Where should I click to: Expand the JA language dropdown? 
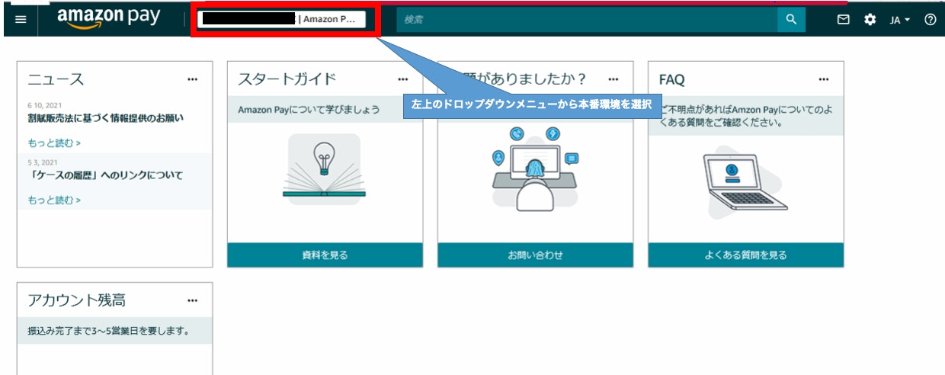click(900, 20)
